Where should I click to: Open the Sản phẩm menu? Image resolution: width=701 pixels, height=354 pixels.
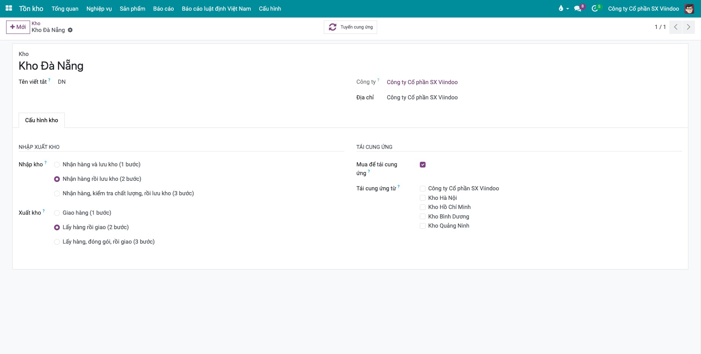pos(133,8)
